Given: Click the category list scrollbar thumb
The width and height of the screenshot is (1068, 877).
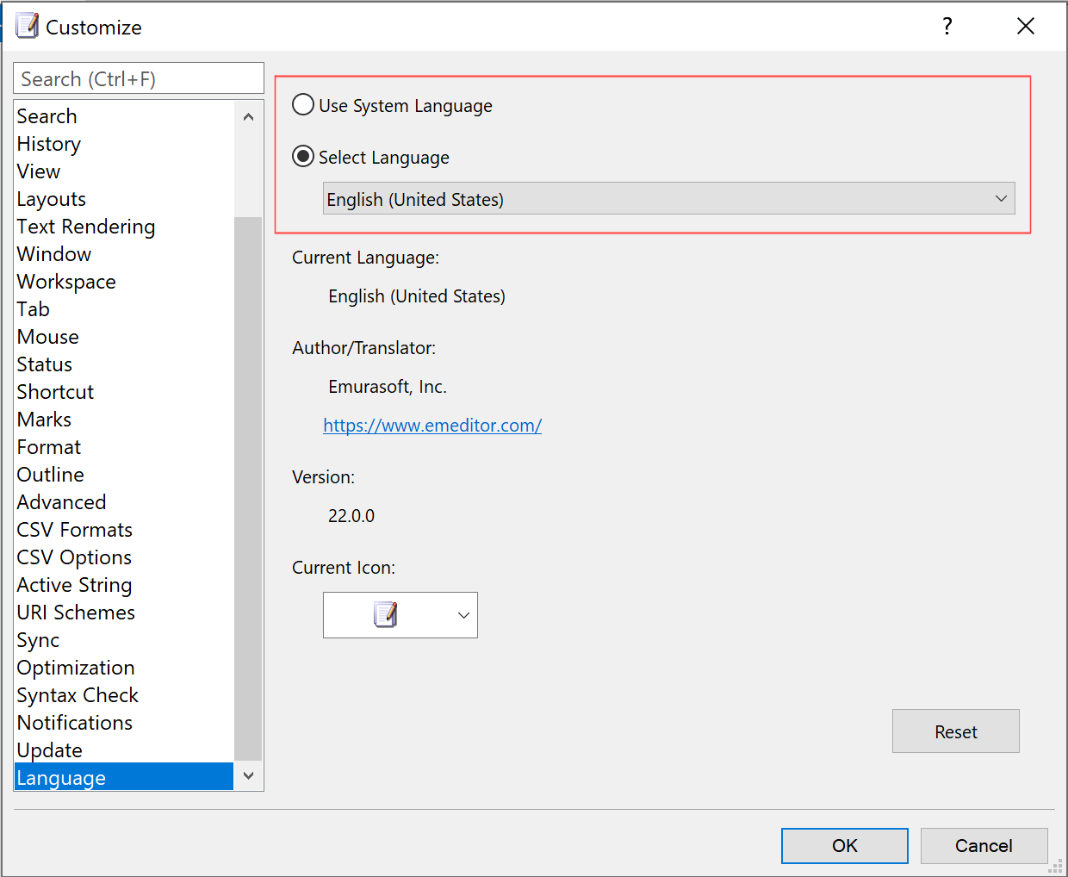Looking at the screenshot, I should pos(248,488).
